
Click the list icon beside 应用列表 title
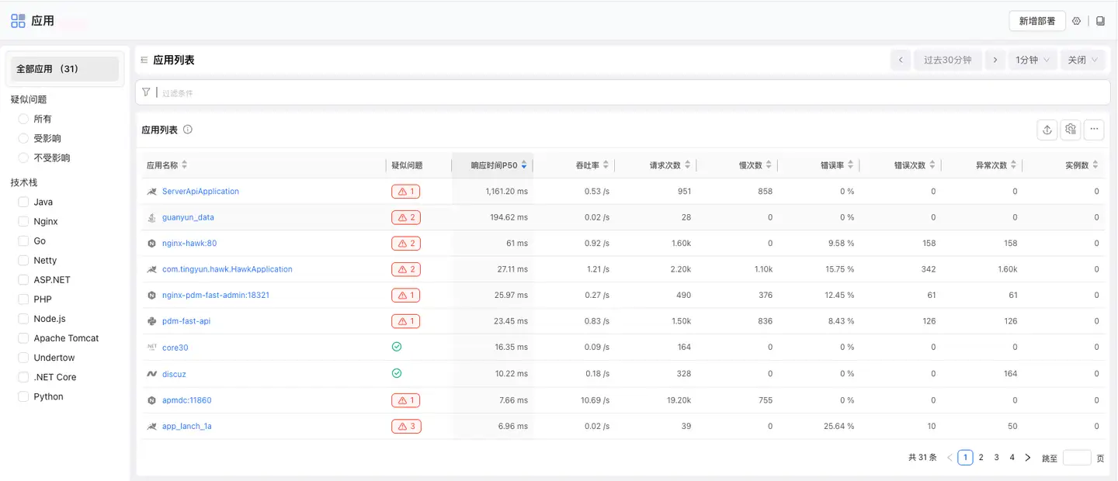pyautogui.click(x=144, y=59)
